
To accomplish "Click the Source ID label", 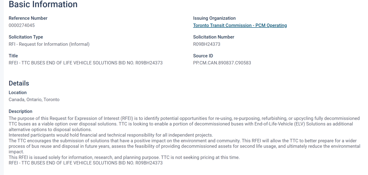I will coord(203,56).
